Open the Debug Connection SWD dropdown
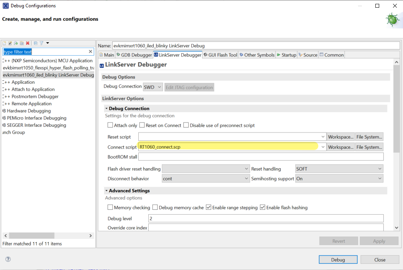This screenshot has width=403, height=270. [x=153, y=87]
